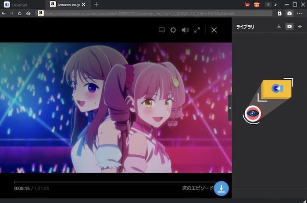Minimize the CleverGet window

pos(287,4)
